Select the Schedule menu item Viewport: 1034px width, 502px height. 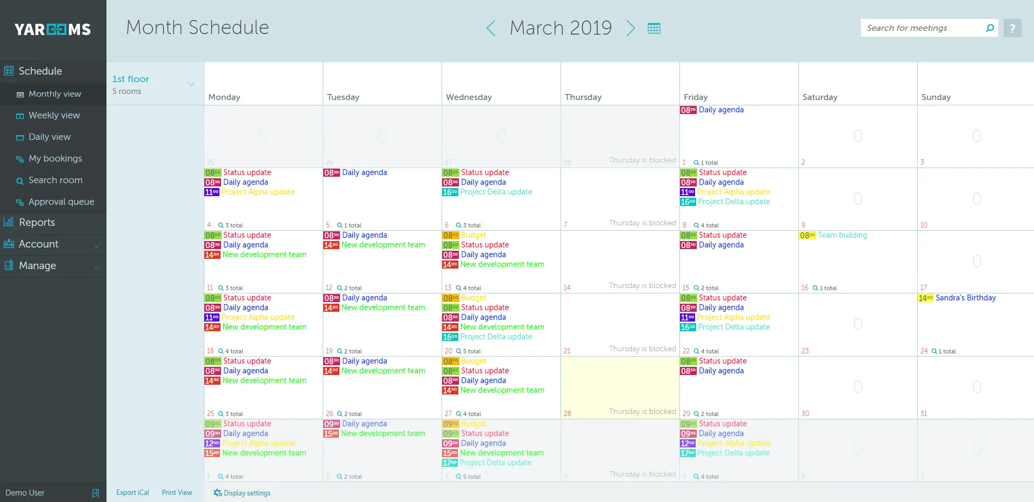(x=41, y=71)
